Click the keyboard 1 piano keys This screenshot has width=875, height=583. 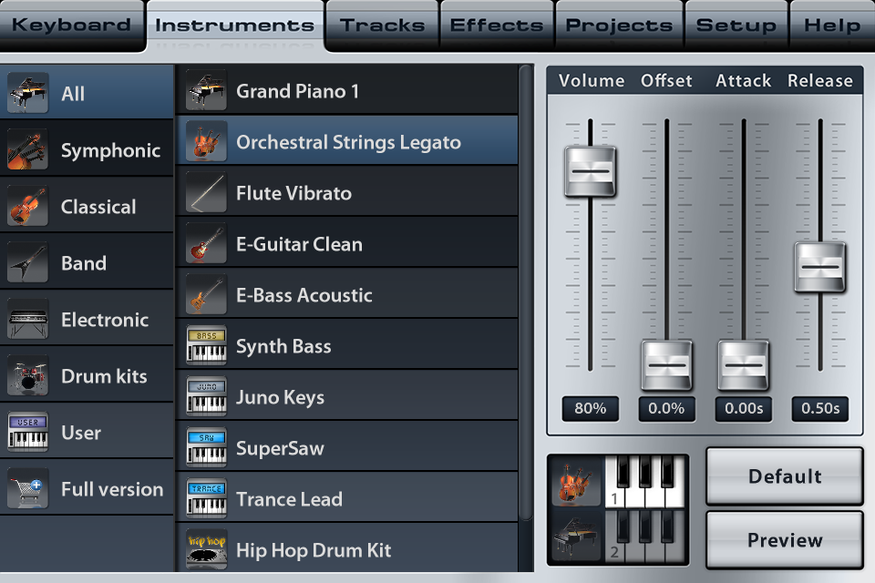pyautogui.click(x=645, y=482)
